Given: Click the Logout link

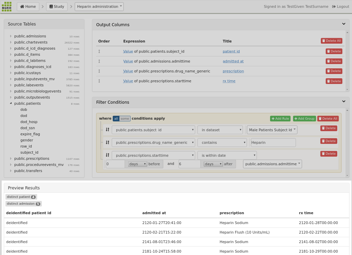Looking at the screenshot, I should tap(340, 6).
